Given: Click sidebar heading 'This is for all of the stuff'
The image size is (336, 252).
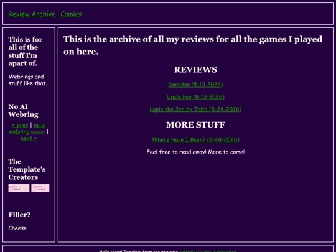Looking at the screenshot, I should pos(26,52).
